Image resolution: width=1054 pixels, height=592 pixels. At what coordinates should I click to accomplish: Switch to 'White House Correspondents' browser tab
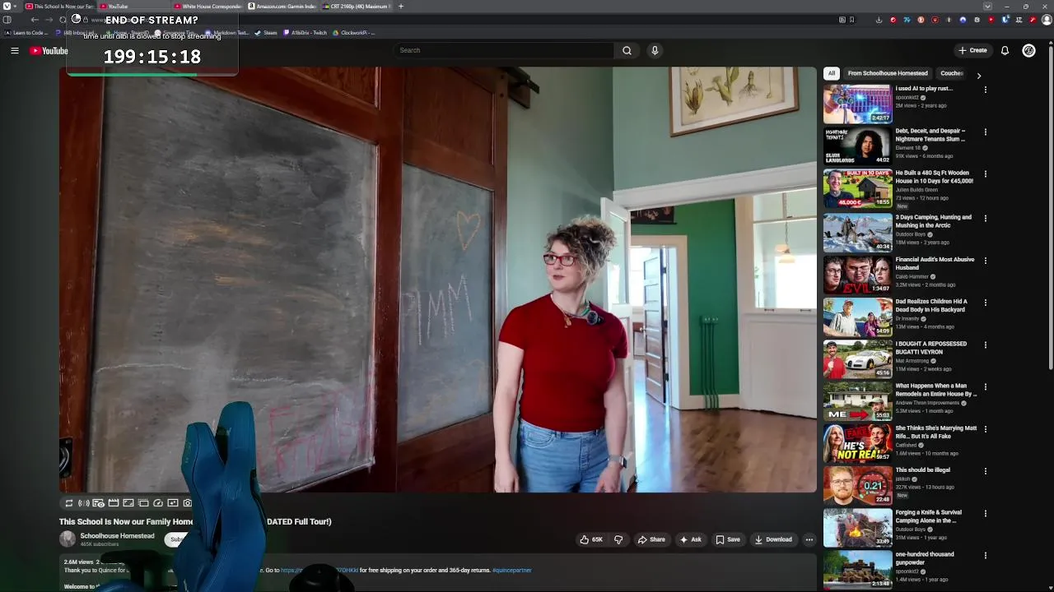click(x=208, y=7)
